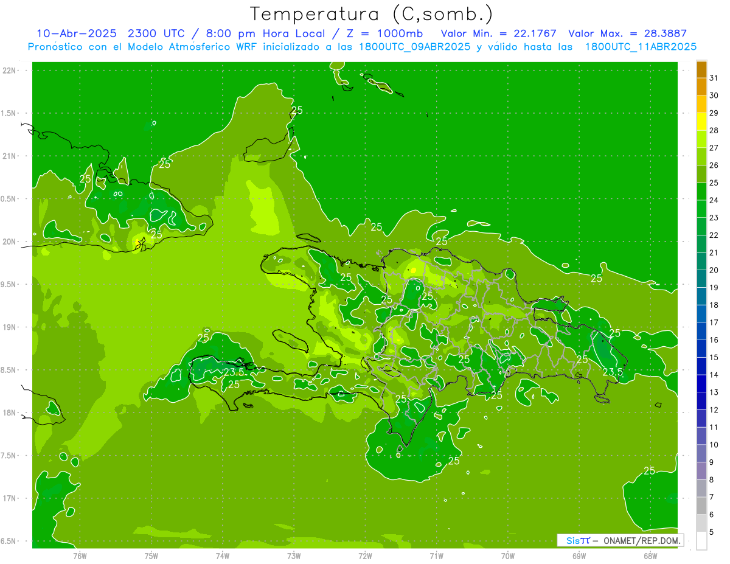Viewport: 730px width, 564px height.
Task: Click the "72W" longitude axis label
Action: [365, 556]
